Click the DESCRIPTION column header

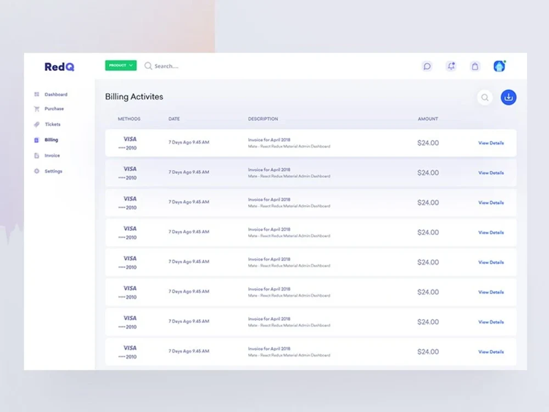[263, 119]
